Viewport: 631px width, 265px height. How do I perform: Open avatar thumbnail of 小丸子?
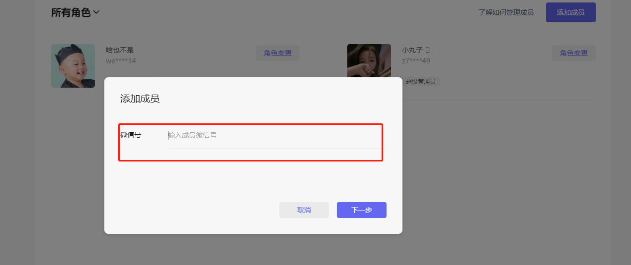coord(369,61)
